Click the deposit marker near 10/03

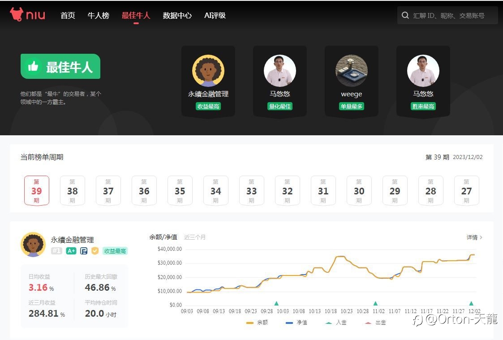pyautogui.click(x=276, y=303)
